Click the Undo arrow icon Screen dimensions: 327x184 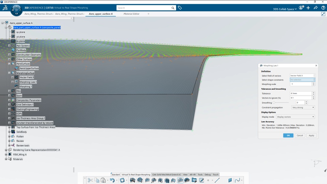click(112, 180)
